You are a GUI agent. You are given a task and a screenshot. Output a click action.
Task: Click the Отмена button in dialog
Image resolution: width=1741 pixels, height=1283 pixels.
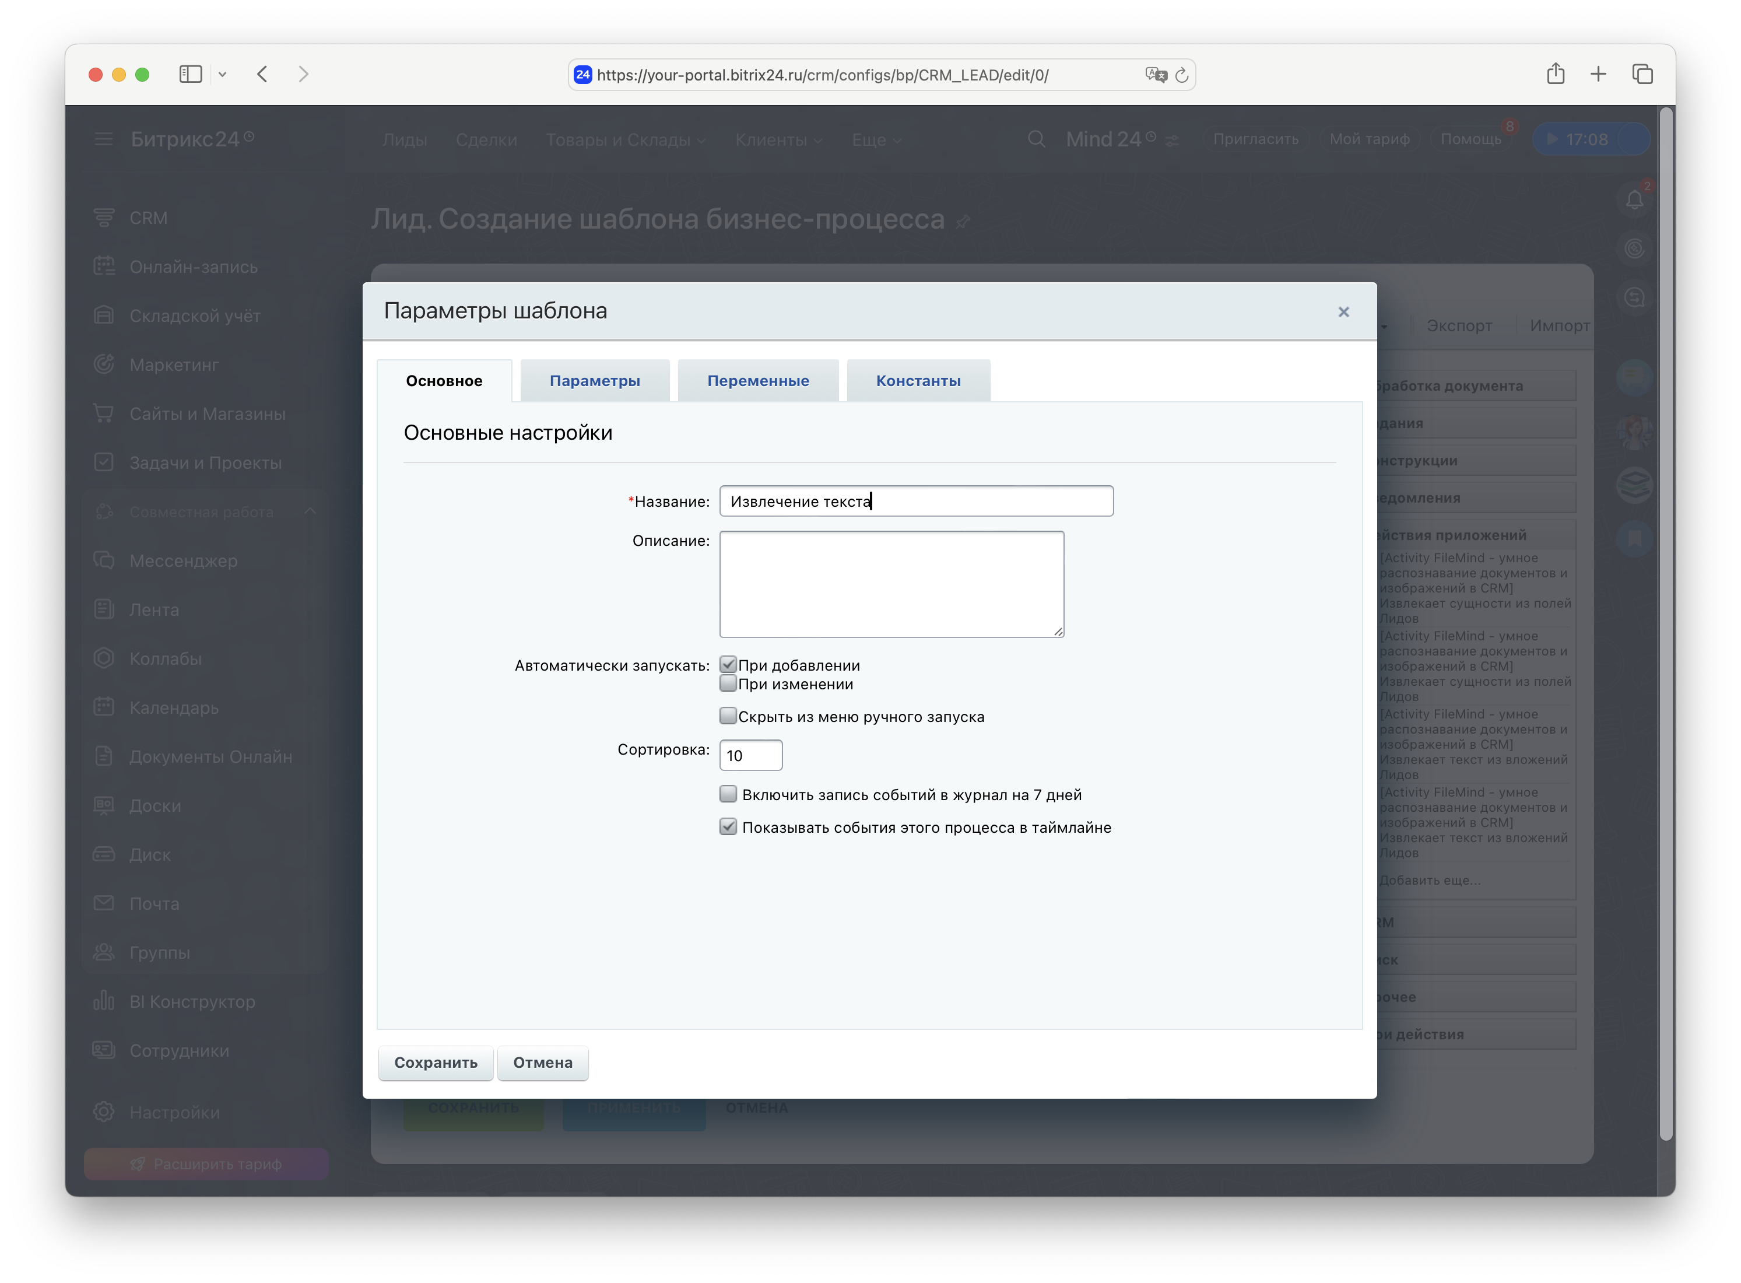[542, 1063]
